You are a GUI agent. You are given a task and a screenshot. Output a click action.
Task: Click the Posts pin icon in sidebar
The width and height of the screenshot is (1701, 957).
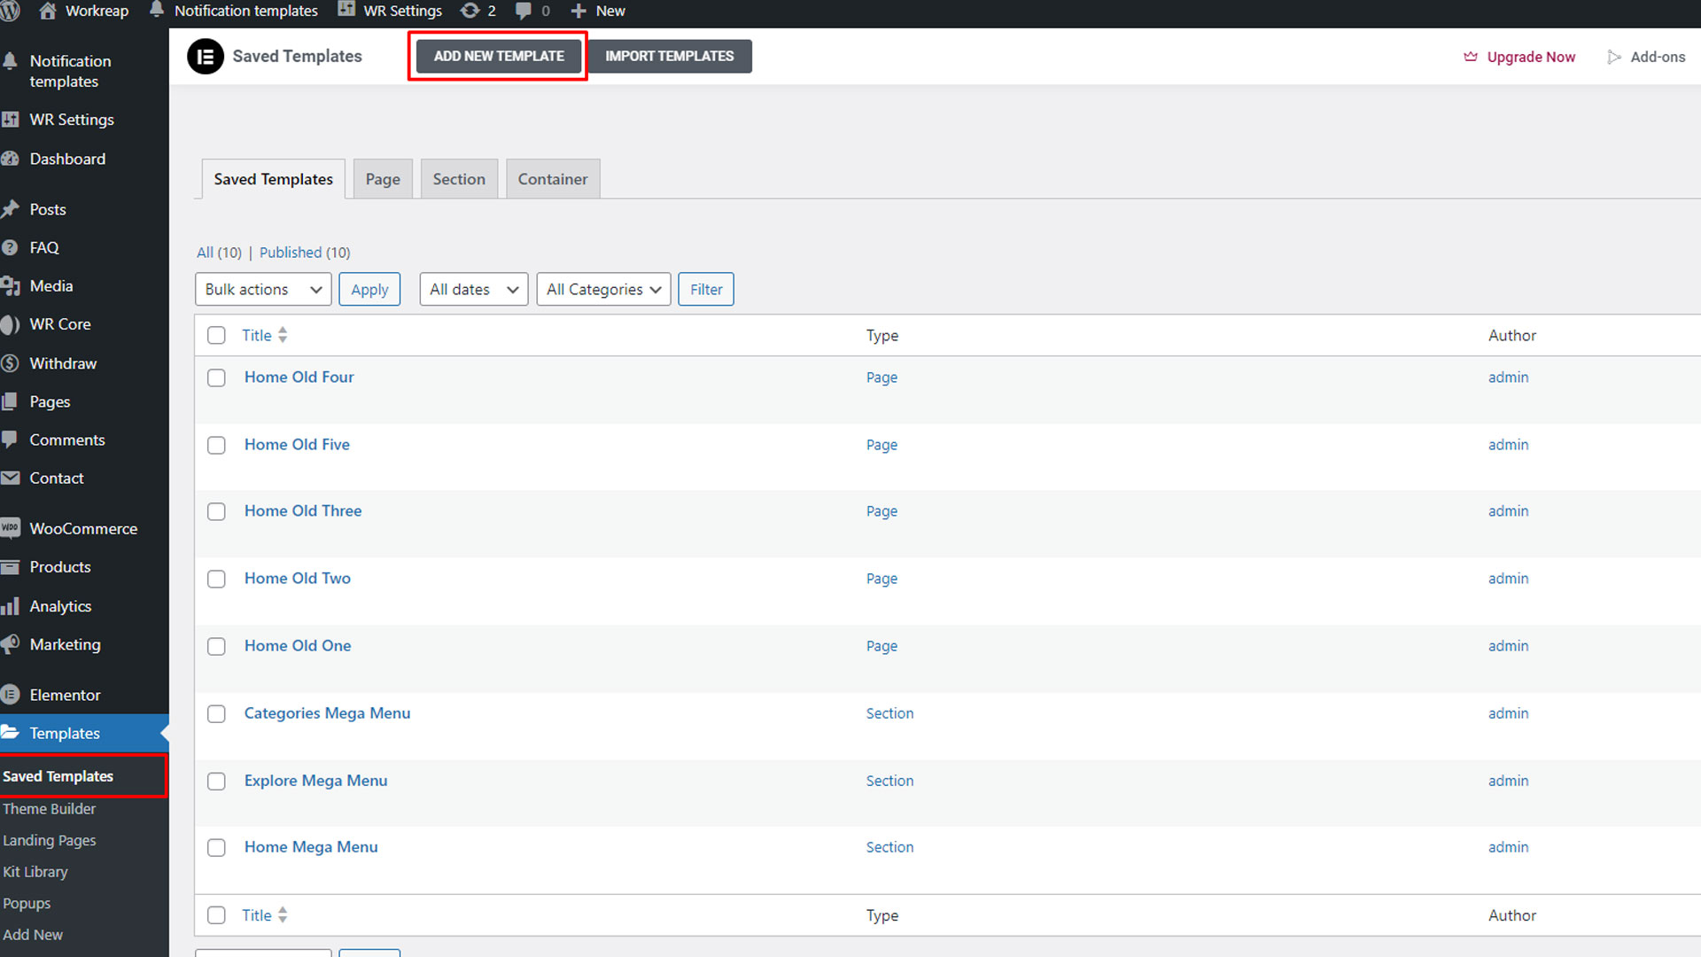click(11, 209)
